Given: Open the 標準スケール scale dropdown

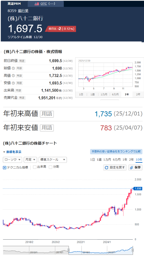Looking at the screenshot, I should 53,160.
